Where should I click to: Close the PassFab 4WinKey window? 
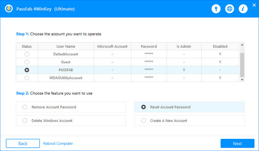[254, 5]
